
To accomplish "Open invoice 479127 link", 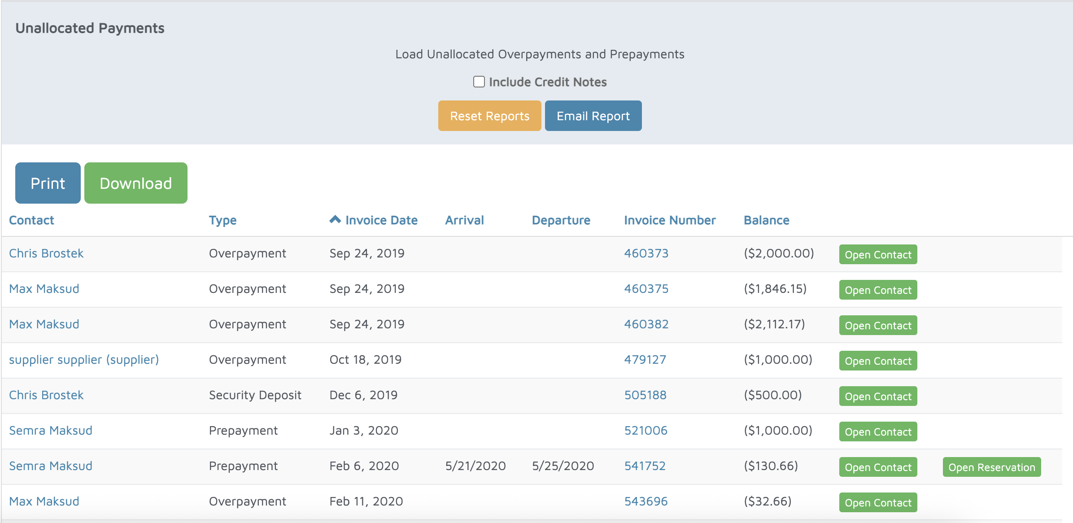I will [645, 360].
